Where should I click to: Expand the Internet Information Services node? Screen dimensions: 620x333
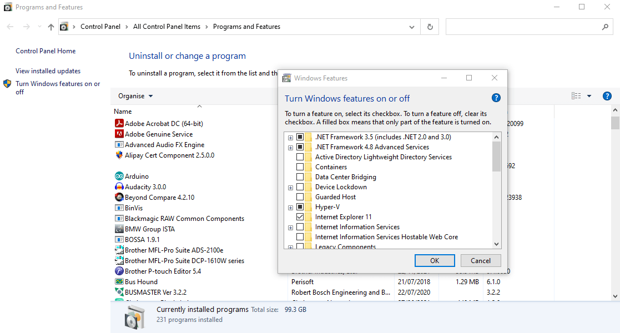pos(291,228)
